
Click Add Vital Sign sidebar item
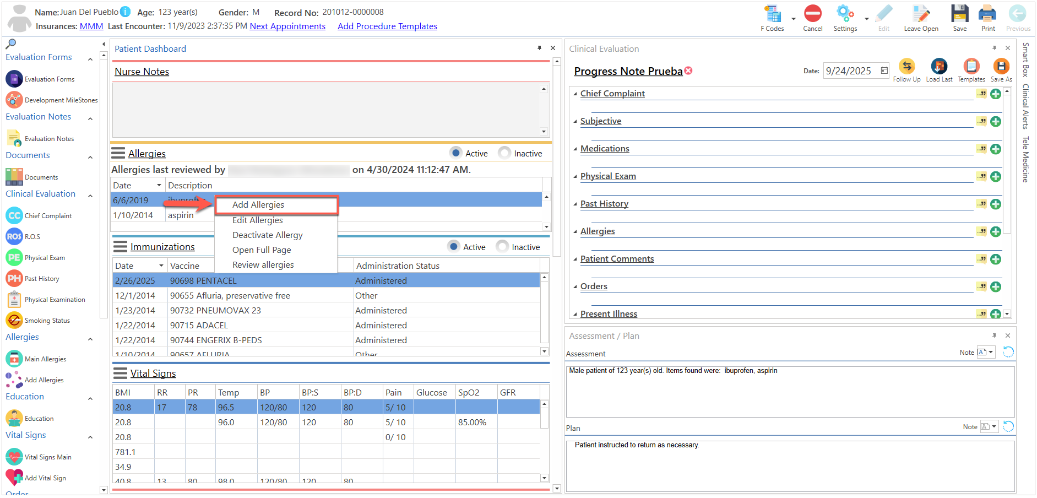pyautogui.click(x=36, y=478)
